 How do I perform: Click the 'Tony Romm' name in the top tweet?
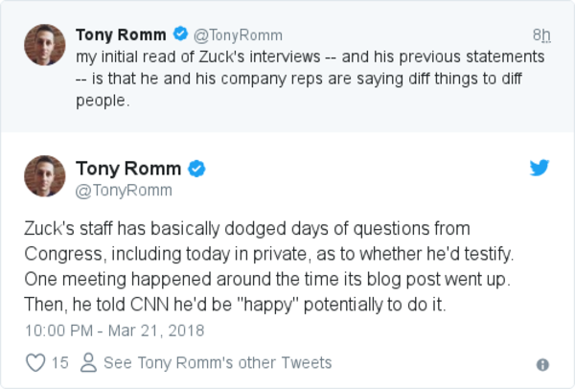point(121,35)
